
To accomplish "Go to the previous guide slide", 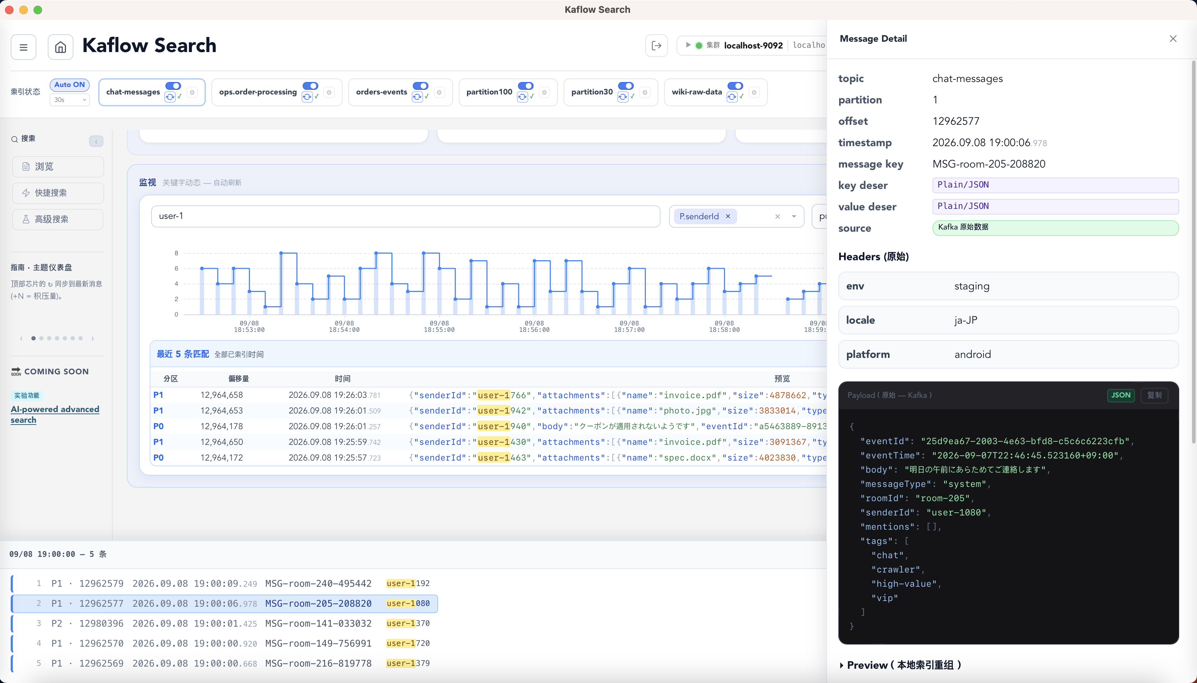I will 21,338.
